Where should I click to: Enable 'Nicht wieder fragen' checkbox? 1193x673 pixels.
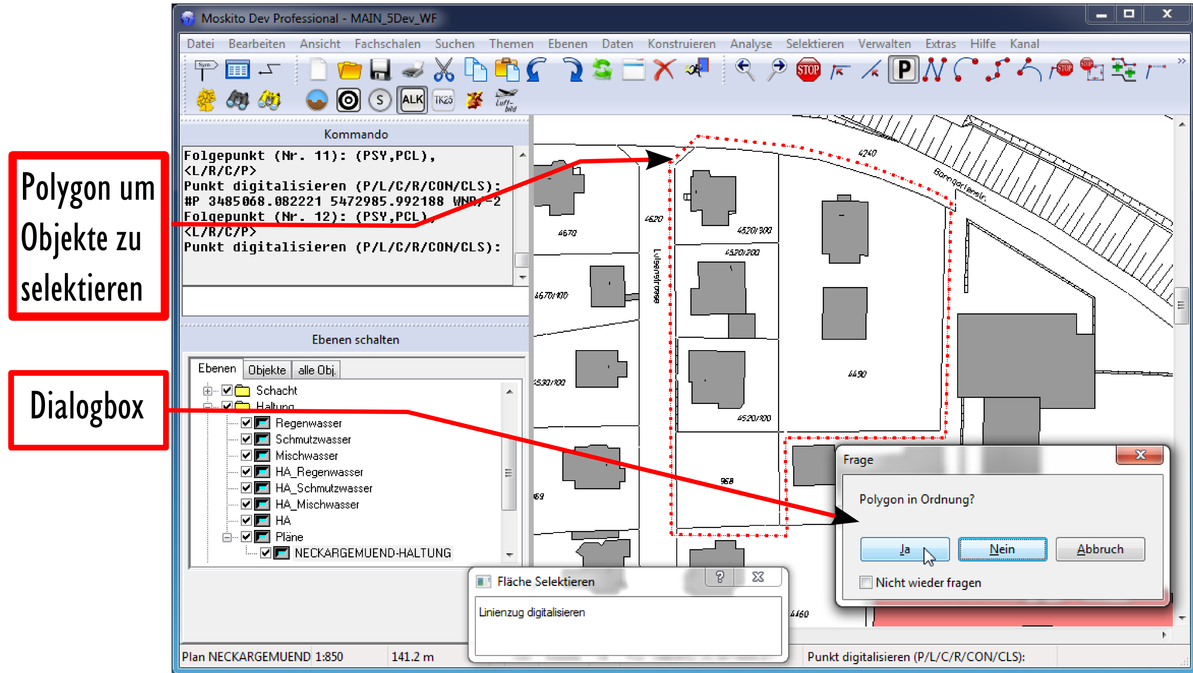(865, 582)
